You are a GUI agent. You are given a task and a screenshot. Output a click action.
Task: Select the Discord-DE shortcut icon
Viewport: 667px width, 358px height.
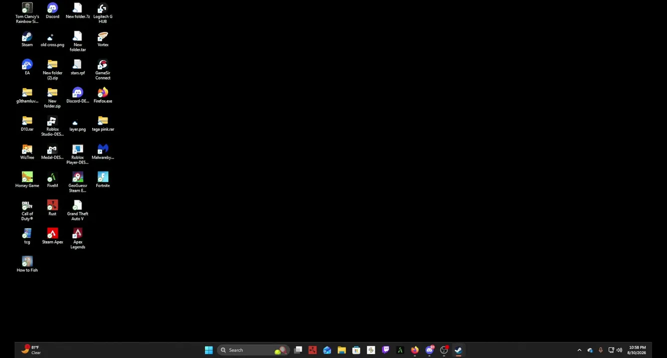coord(78,95)
